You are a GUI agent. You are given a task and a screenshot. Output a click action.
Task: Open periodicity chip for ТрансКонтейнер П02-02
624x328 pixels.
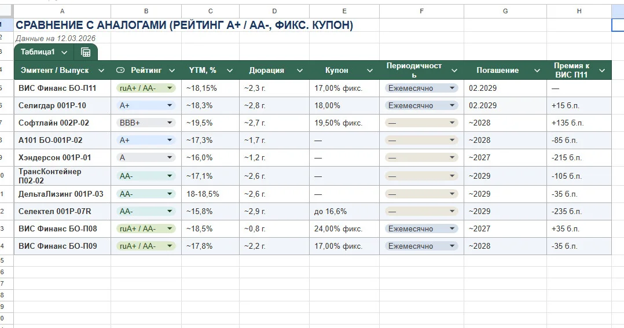pos(421,176)
